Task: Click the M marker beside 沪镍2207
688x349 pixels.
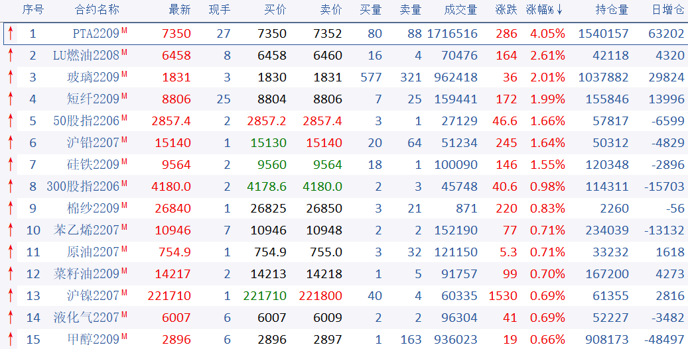Action: 124,293
